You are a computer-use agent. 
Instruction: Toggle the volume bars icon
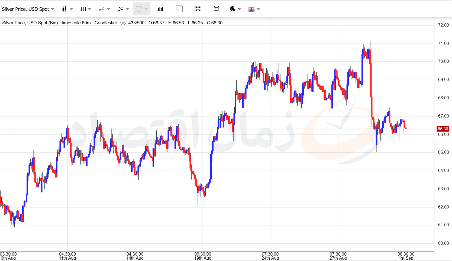point(160,9)
